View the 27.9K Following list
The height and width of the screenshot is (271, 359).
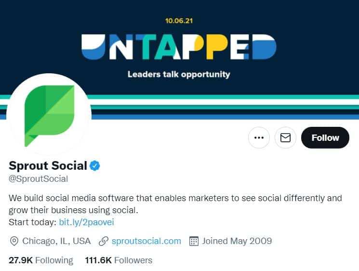pyautogui.click(x=41, y=260)
